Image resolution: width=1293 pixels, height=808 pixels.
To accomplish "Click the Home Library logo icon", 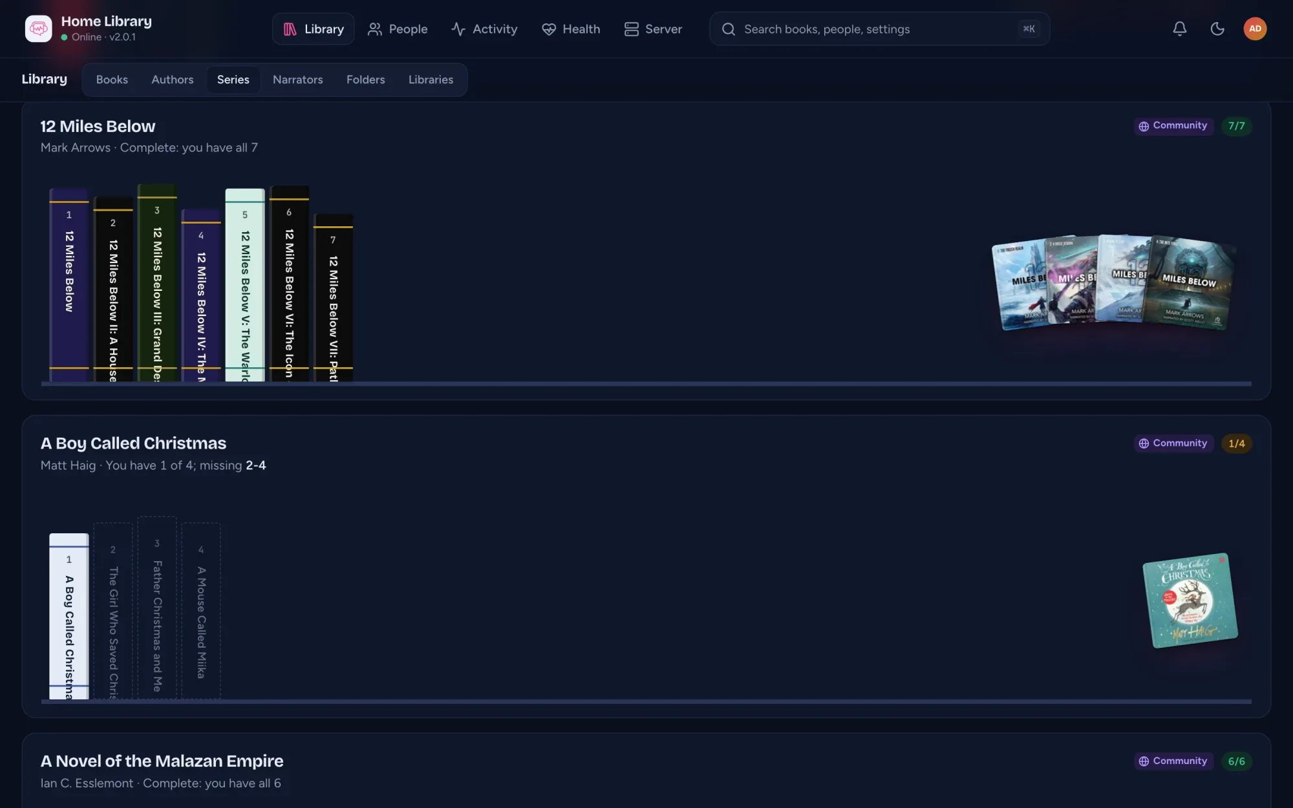I will pyautogui.click(x=38, y=28).
